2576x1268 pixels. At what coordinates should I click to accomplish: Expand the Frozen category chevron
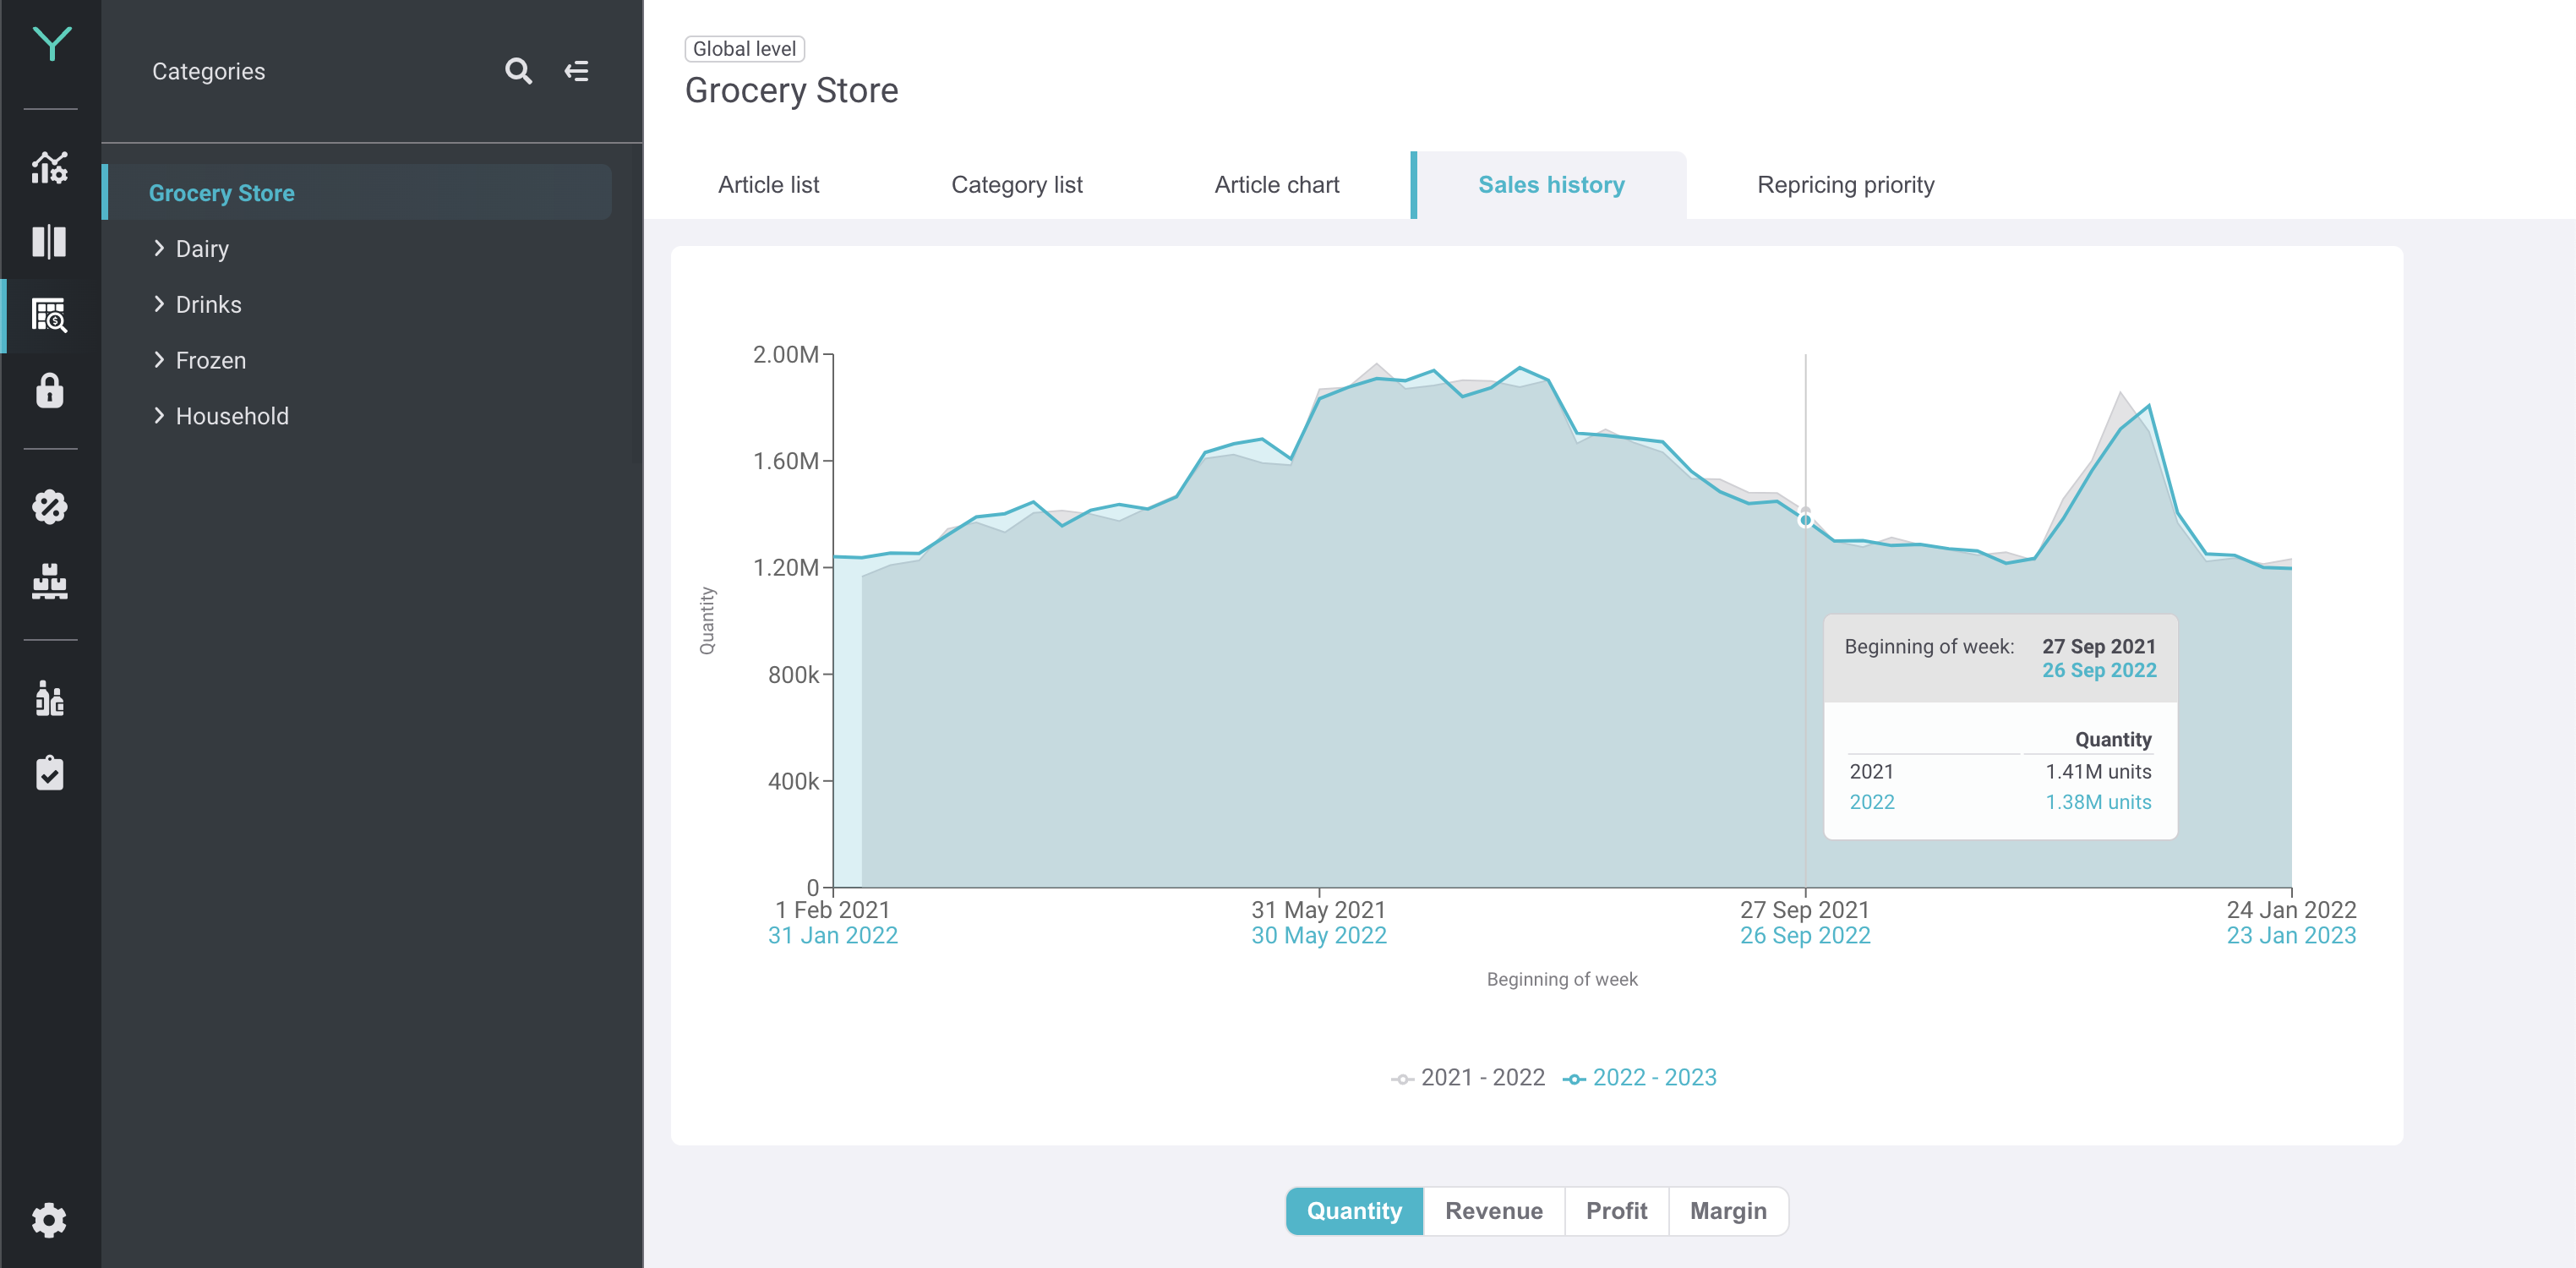click(x=159, y=360)
